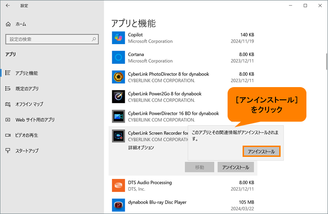Click the 既定のアプリ sidebar icon

pyautogui.click(x=8, y=89)
